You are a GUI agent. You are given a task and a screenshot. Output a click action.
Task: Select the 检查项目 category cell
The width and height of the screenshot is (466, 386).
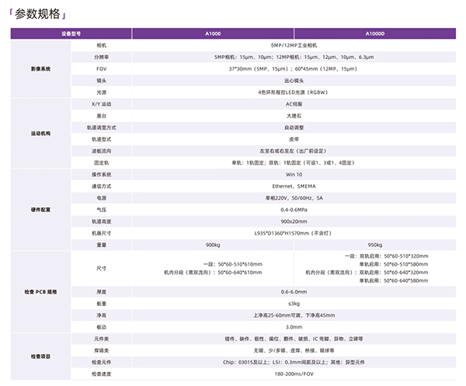click(x=40, y=356)
